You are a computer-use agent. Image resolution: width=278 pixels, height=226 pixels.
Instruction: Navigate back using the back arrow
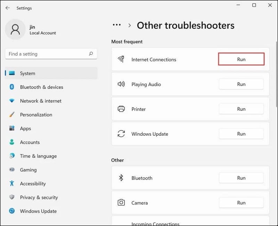pyautogui.click(x=8, y=8)
